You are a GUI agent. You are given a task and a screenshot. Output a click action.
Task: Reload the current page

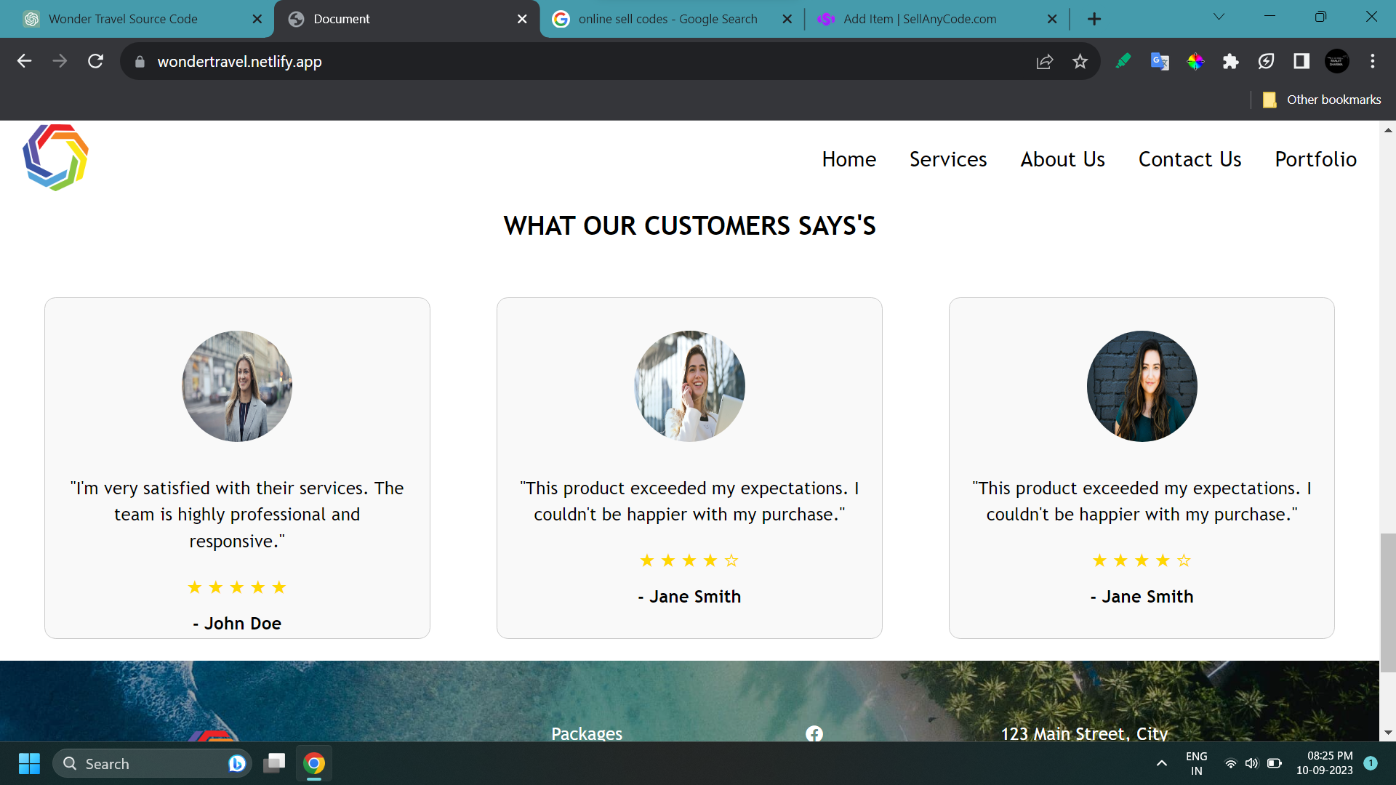point(95,62)
